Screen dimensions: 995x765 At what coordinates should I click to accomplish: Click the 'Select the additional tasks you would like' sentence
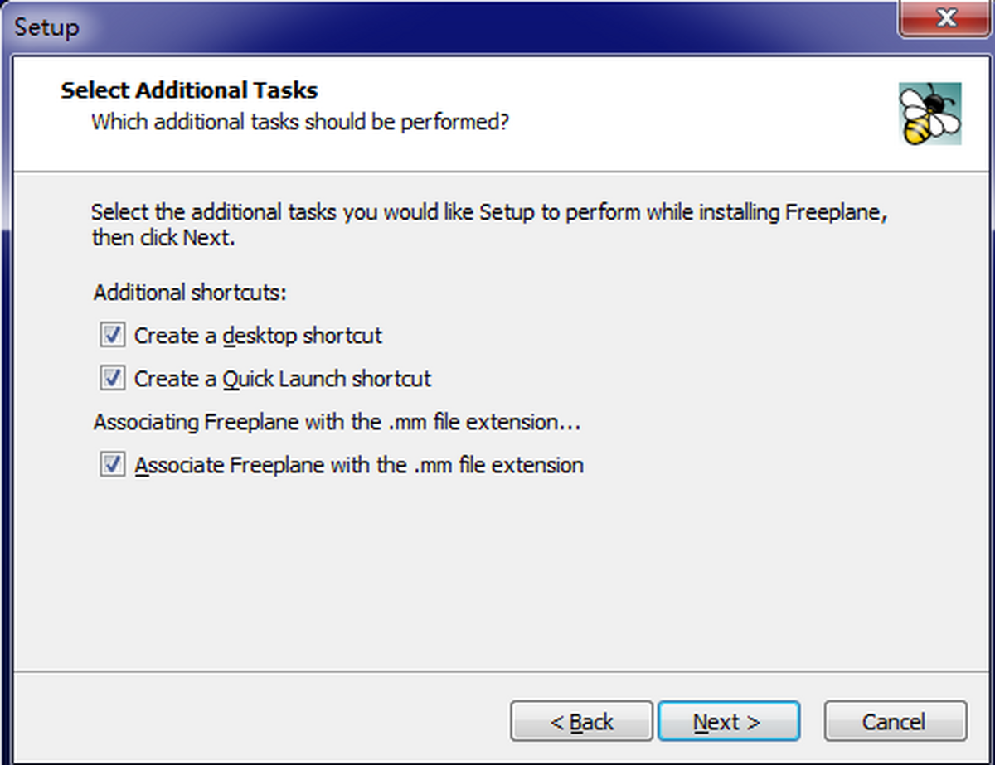(489, 211)
